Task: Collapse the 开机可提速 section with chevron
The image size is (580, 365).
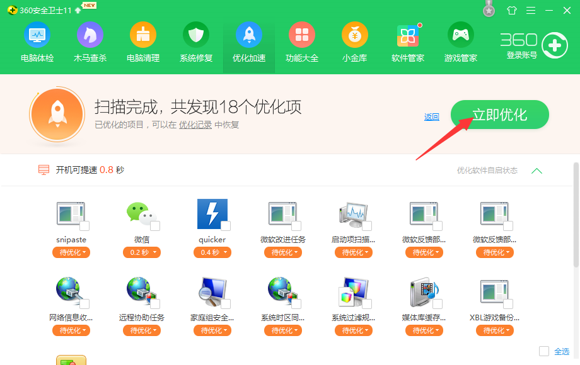Action: click(x=536, y=171)
